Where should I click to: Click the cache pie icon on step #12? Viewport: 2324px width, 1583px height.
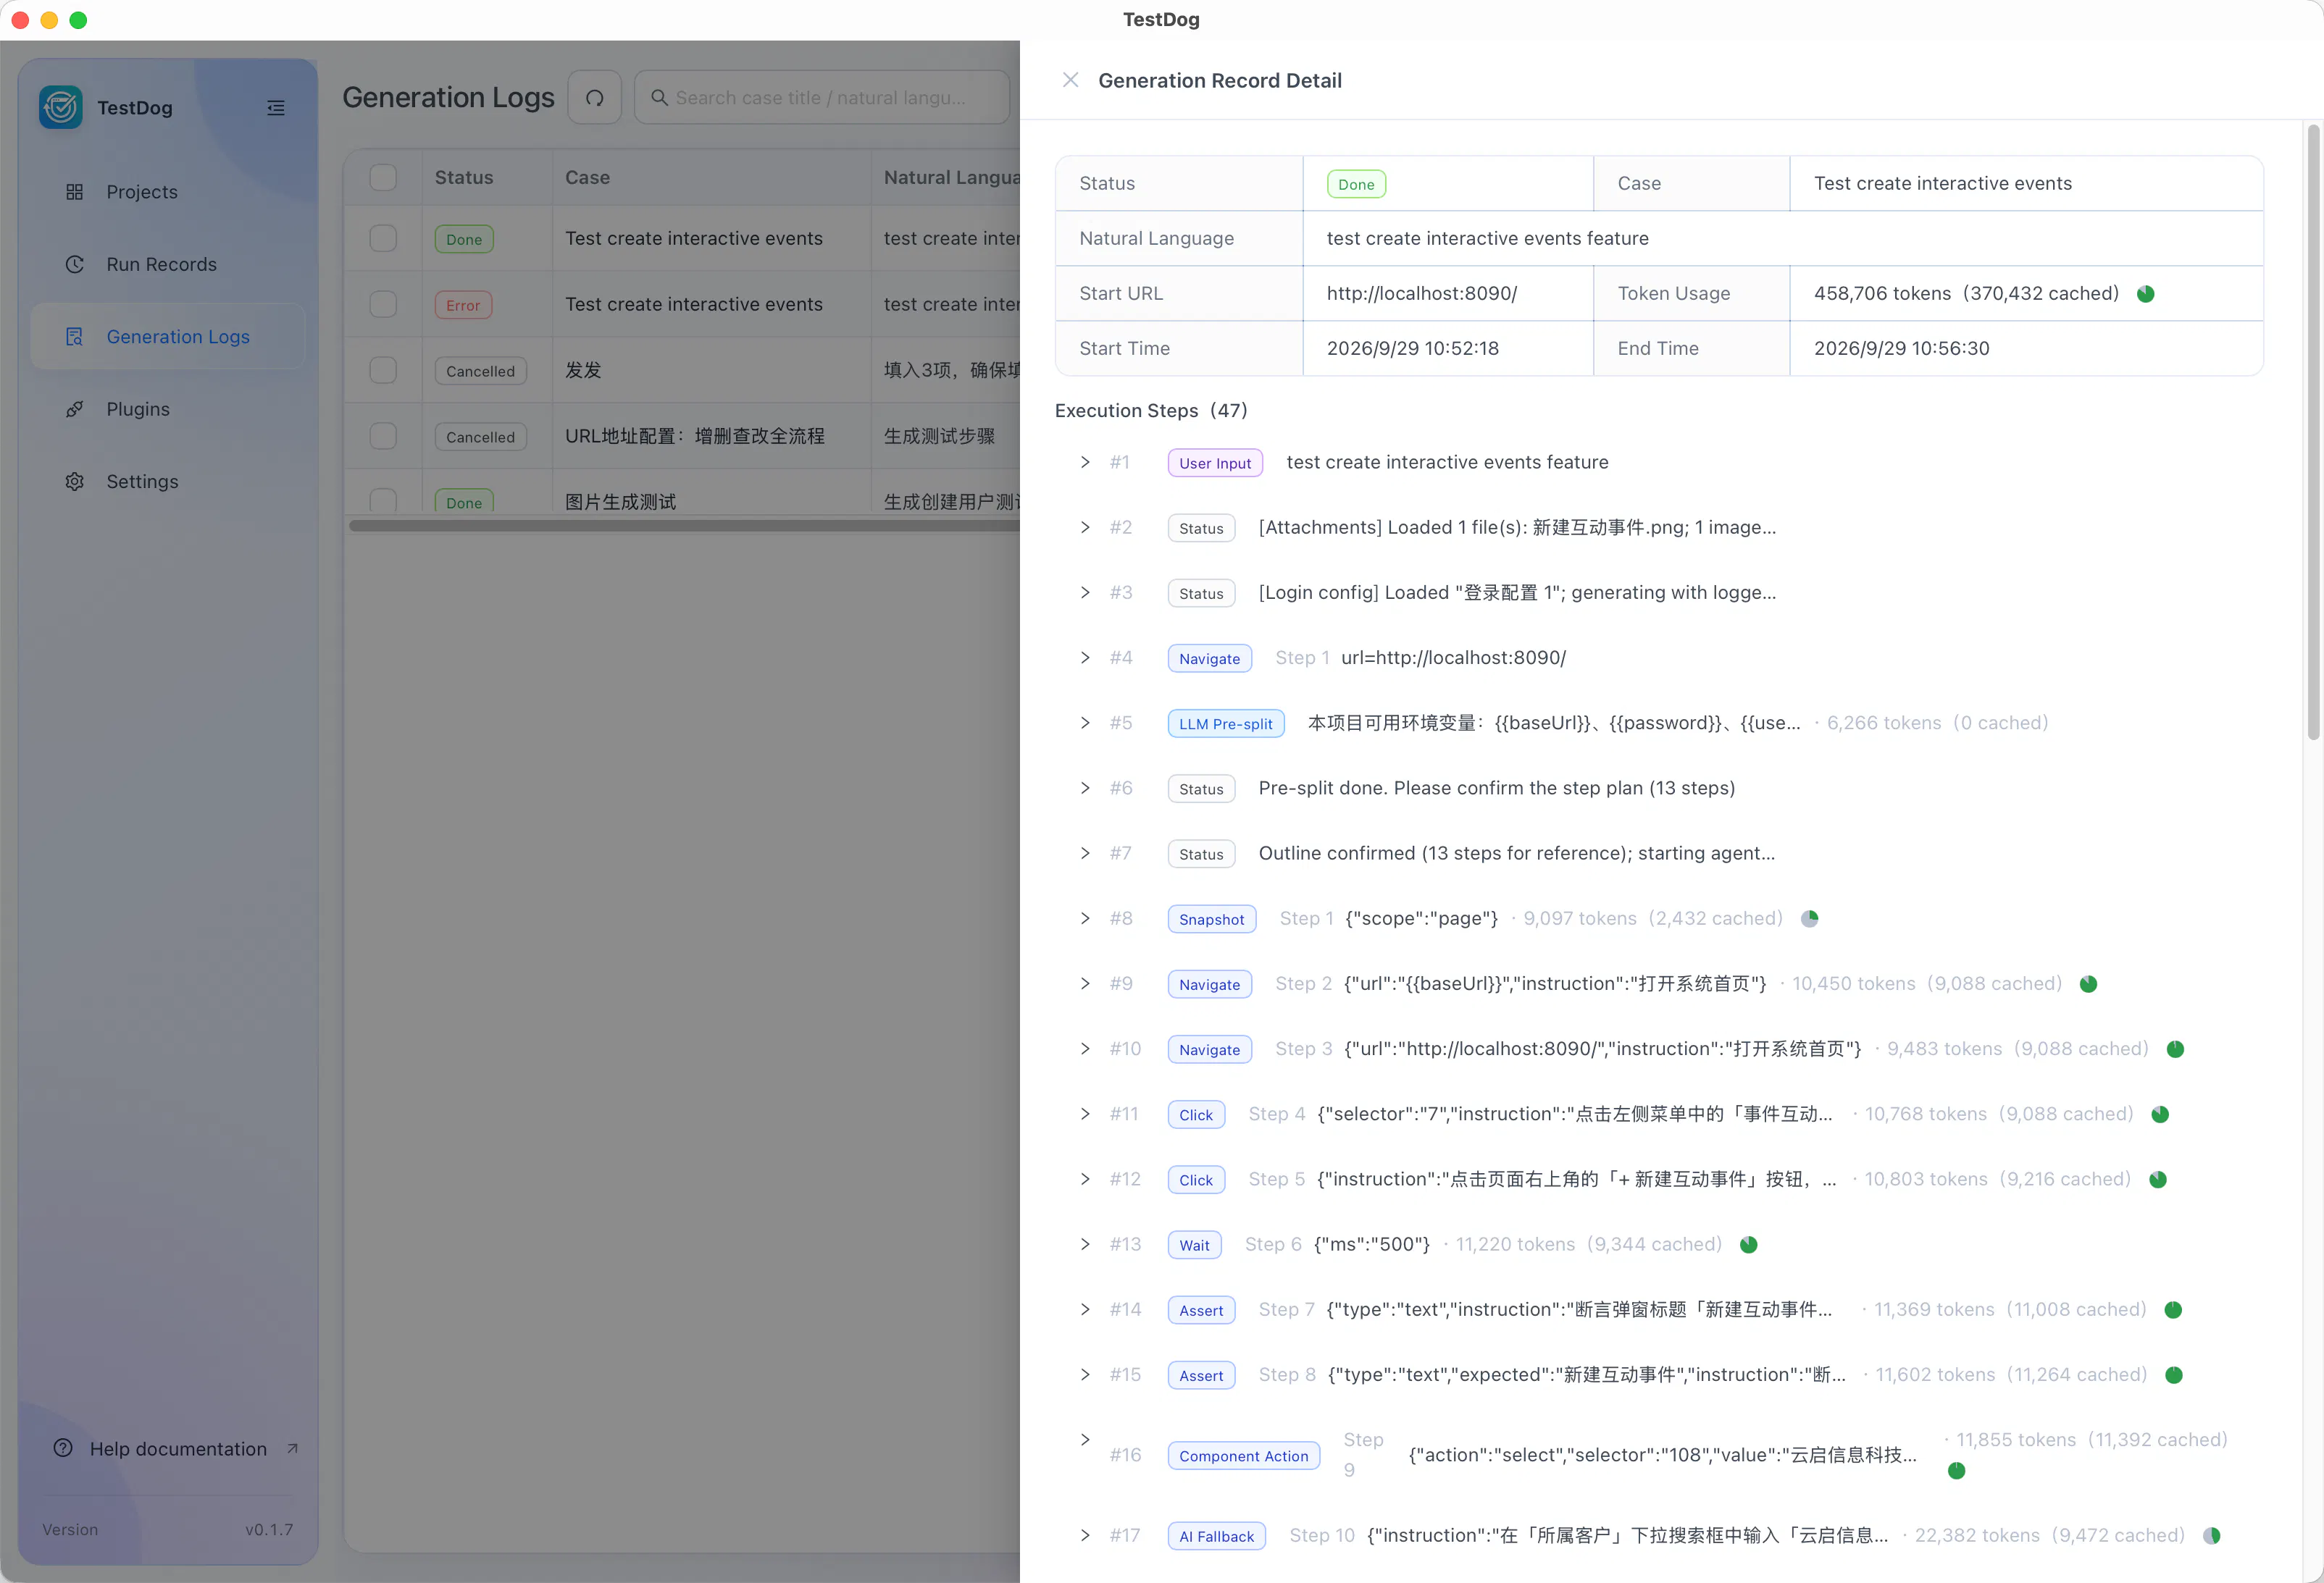[x=2158, y=1179]
